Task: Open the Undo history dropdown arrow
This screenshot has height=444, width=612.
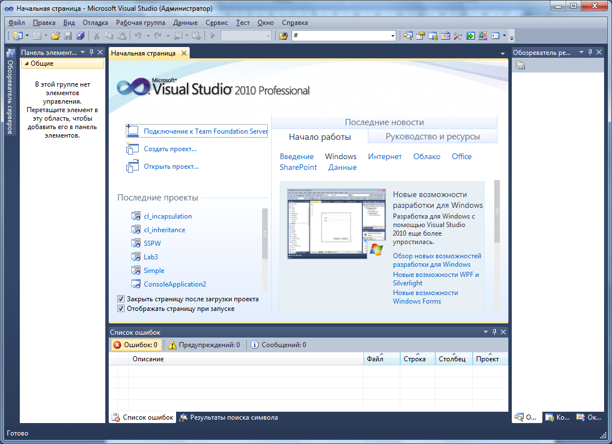Action: pos(148,36)
